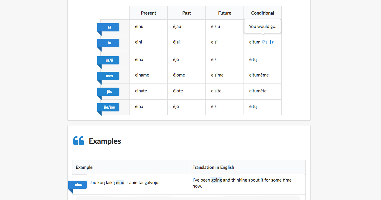Select the "mes" pronoun badge
The image size is (381, 200).
[108, 76]
